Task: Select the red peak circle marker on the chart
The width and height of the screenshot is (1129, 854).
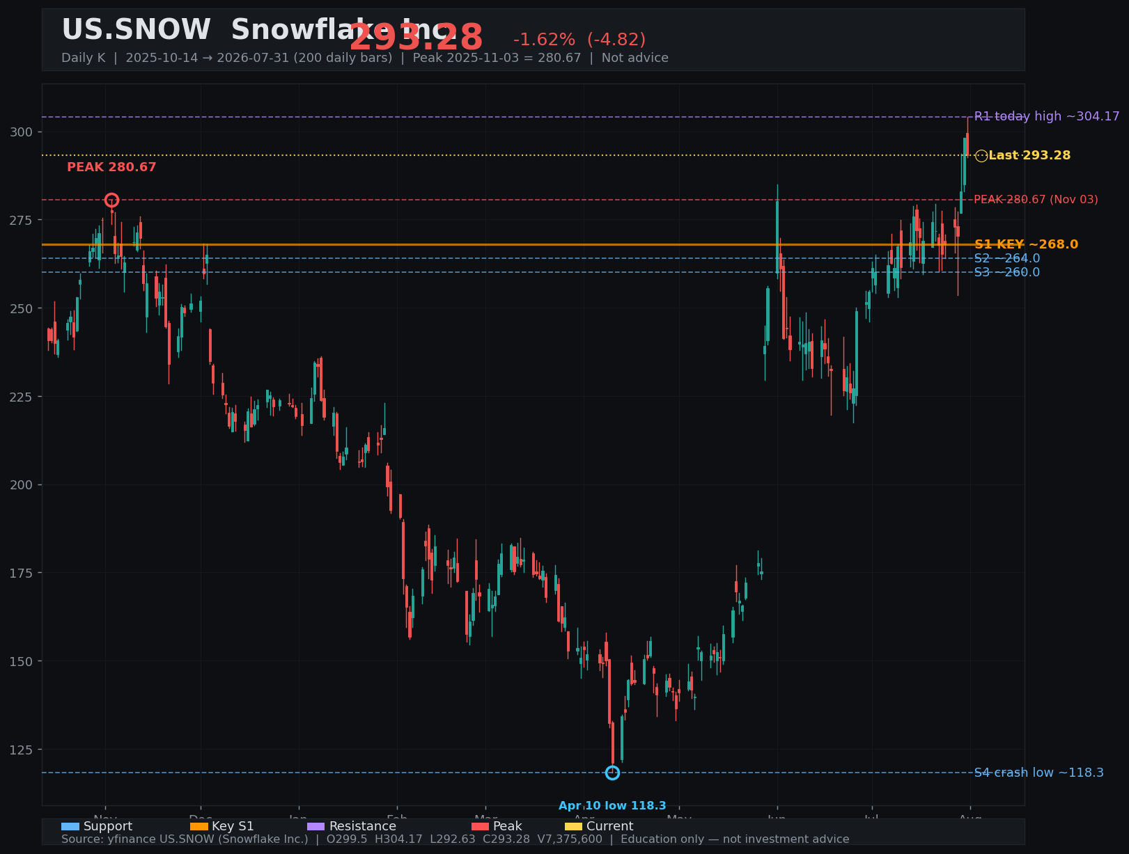Action: (x=111, y=200)
